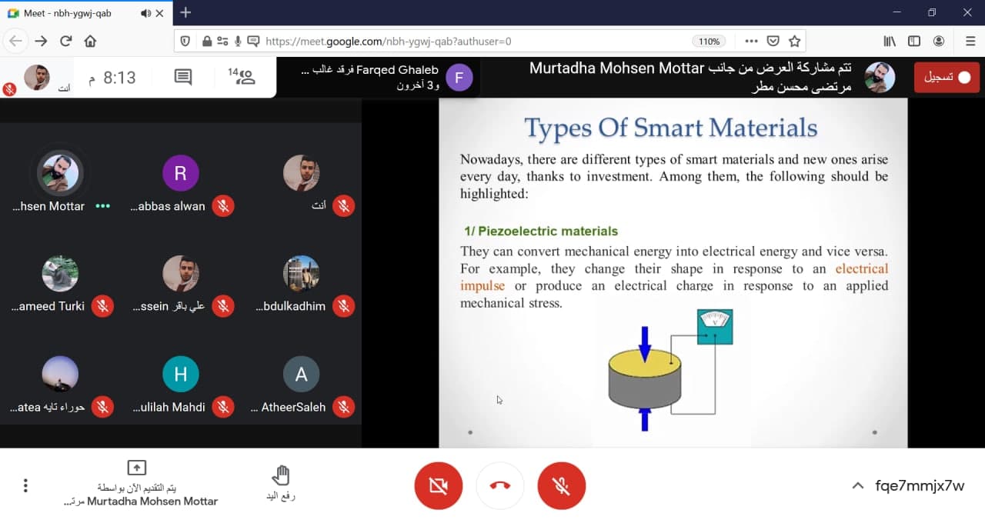Open the in-call chat messages panel
Image resolution: width=985 pixels, height=523 pixels.
182,77
